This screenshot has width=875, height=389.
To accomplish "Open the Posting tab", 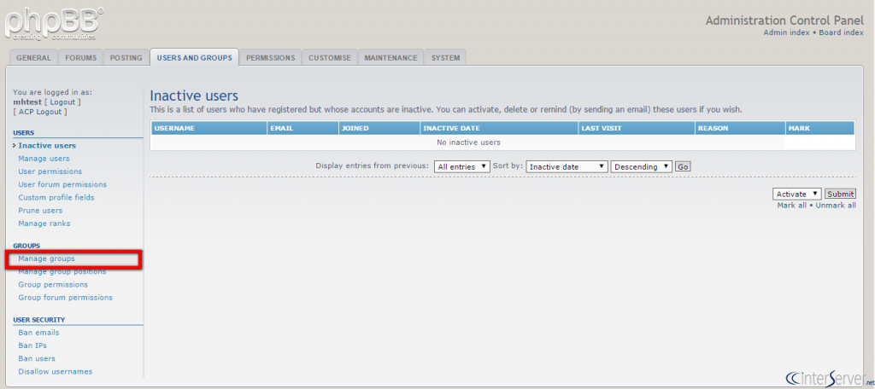I will click(x=126, y=58).
